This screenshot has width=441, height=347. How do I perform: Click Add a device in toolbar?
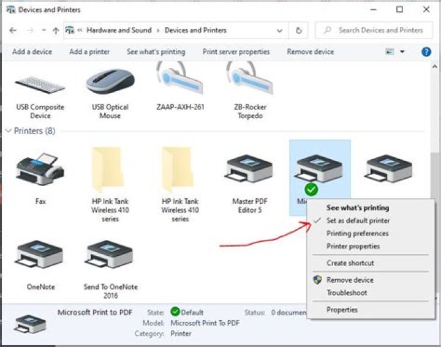point(32,51)
